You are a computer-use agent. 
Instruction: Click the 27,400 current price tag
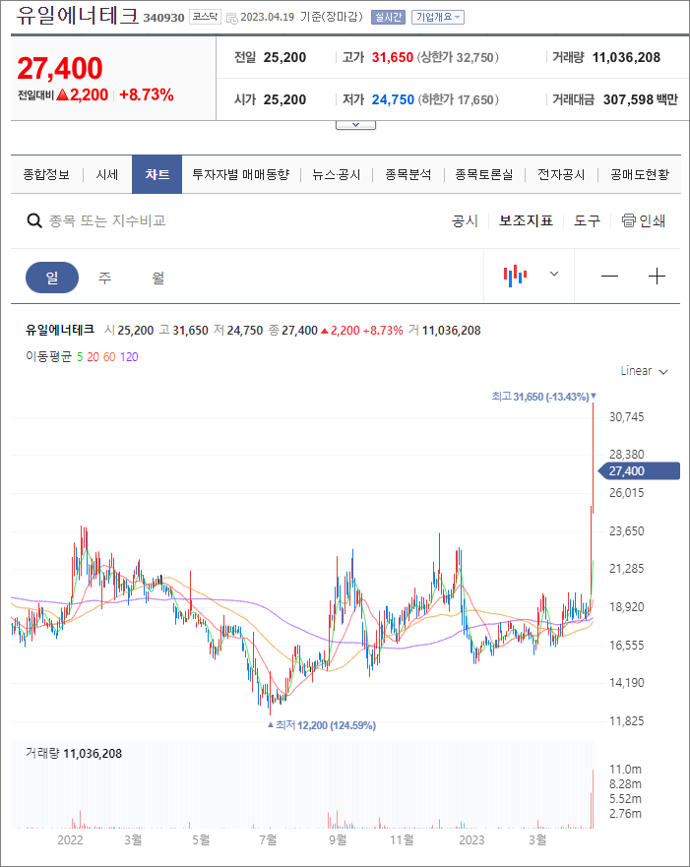pos(639,471)
